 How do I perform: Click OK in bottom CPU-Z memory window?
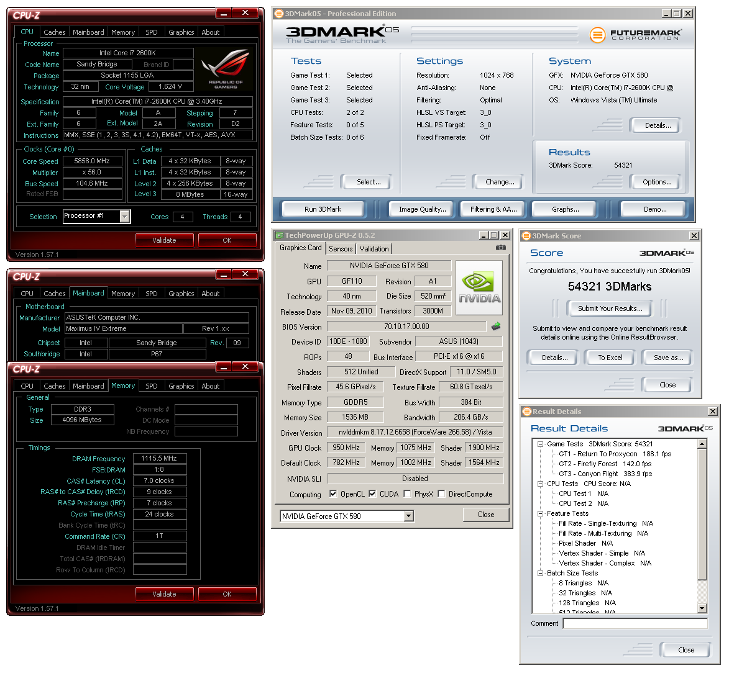227,594
